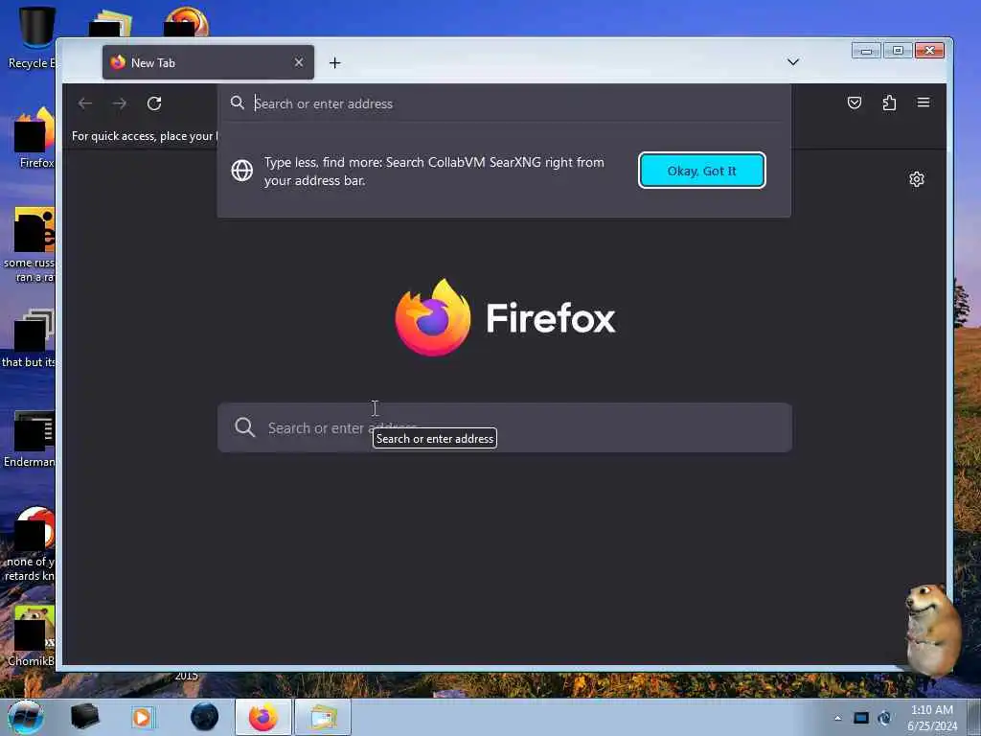Open the Firefox hamburger application menu
The width and height of the screenshot is (981, 736).
click(x=924, y=103)
